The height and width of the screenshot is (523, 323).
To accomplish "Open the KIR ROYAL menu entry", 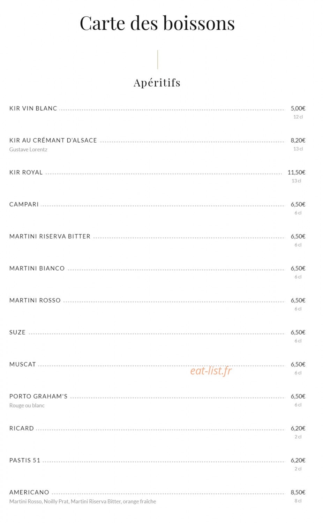I will (26, 172).
